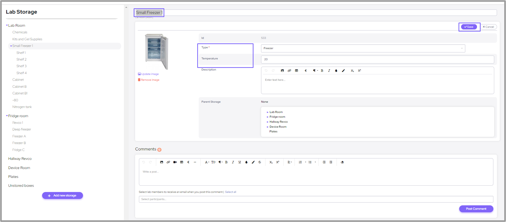Click underline icon in comment toolbar
Viewport: 506px width, 222px height.
[x=239, y=162]
